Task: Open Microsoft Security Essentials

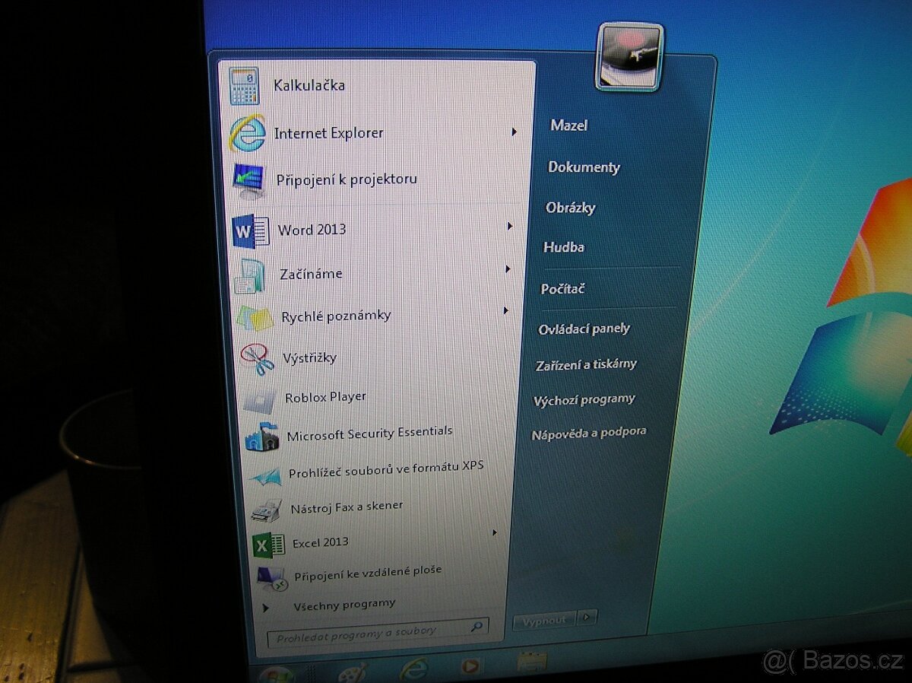Action: tap(369, 434)
